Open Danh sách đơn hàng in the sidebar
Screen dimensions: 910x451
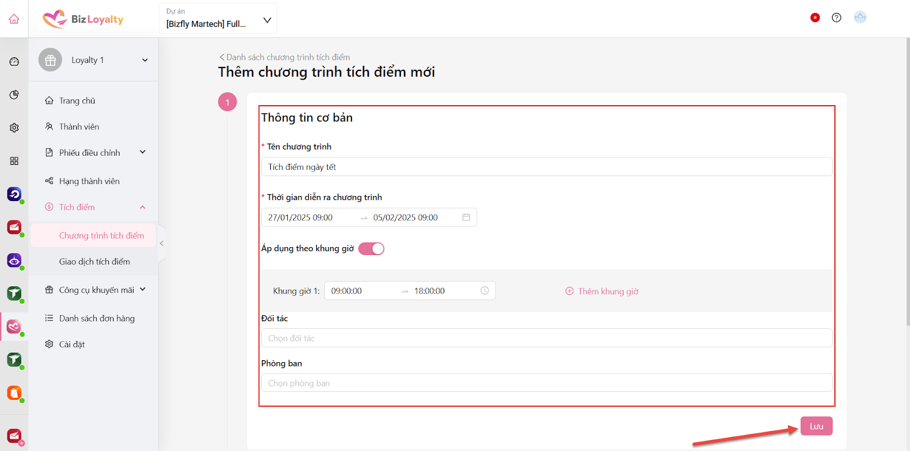tap(97, 318)
